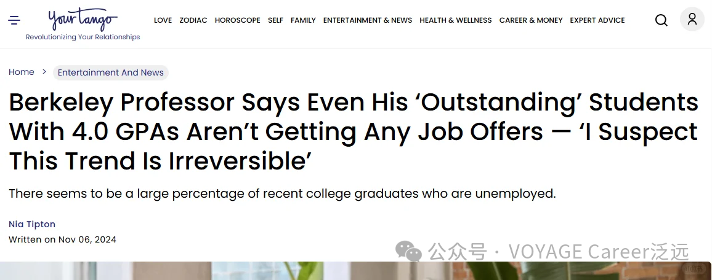Go to CAREER & MONEY
The image size is (712, 280).
[x=531, y=20]
